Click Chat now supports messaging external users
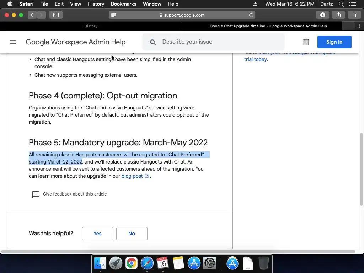Screen dimensions: 364x273 86,75
